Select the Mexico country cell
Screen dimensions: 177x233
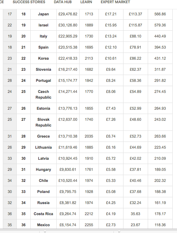[44, 225]
